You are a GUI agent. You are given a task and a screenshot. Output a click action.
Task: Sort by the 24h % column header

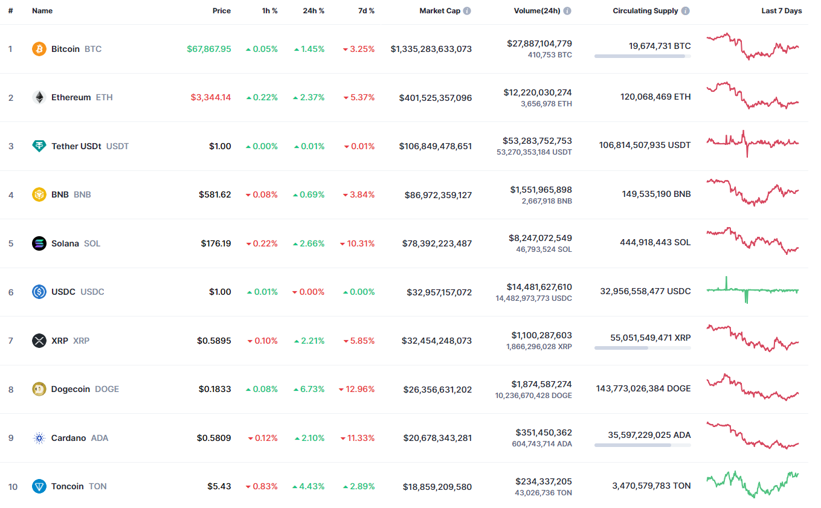click(x=314, y=11)
